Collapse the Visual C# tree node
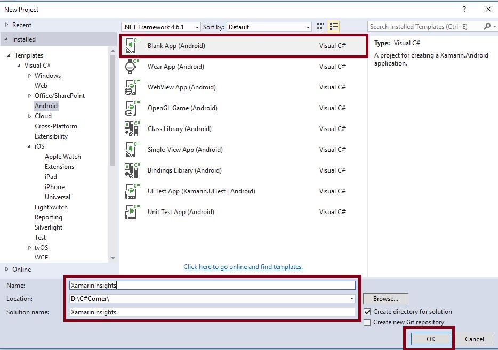This screenshot has height=350, width=498. click(19, 65)
